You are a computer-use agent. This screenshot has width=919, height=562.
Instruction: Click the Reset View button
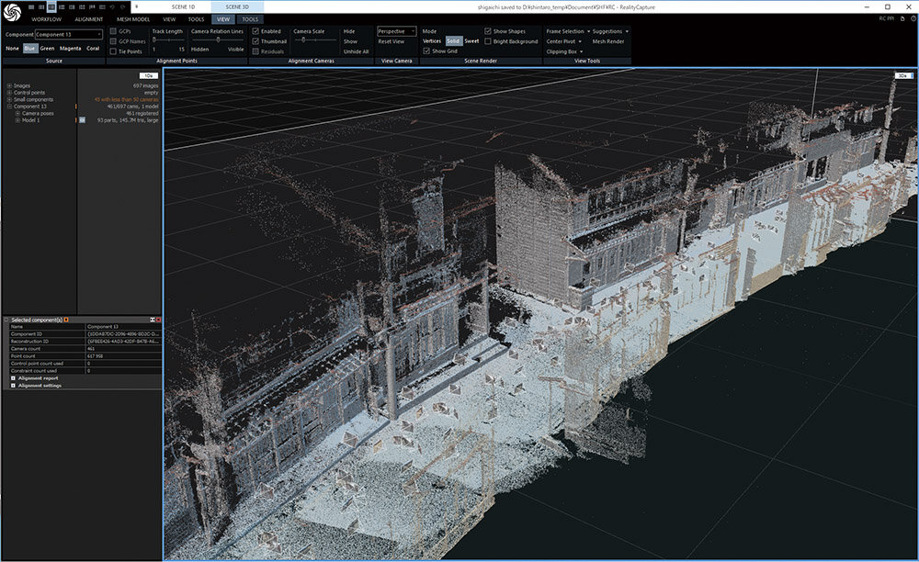(391, 41)
